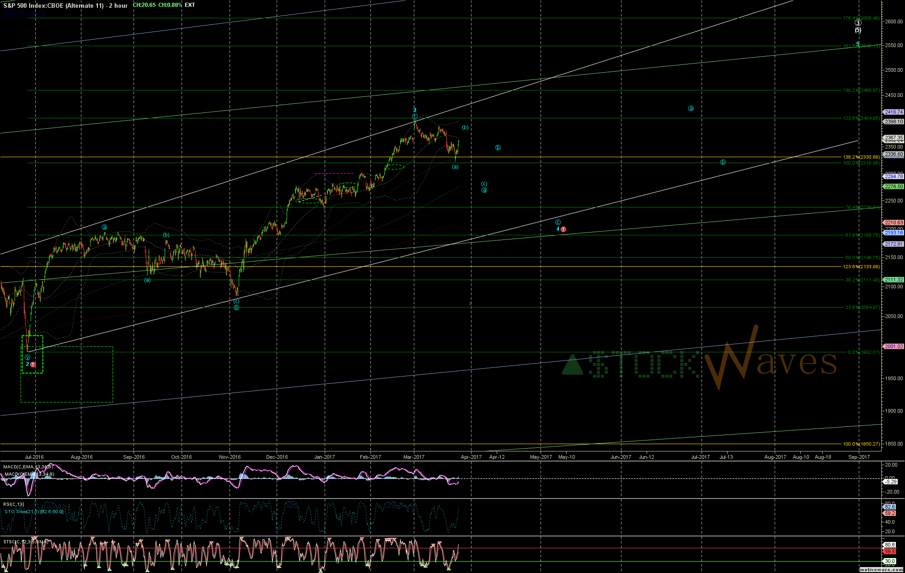The image size is (905, 573).
Task: Click the red 2001.02 price tag
Action: [893, 346]
